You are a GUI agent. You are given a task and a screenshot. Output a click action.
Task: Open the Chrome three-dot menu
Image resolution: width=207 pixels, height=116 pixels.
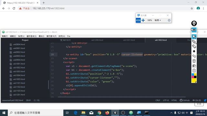point(203,8)
